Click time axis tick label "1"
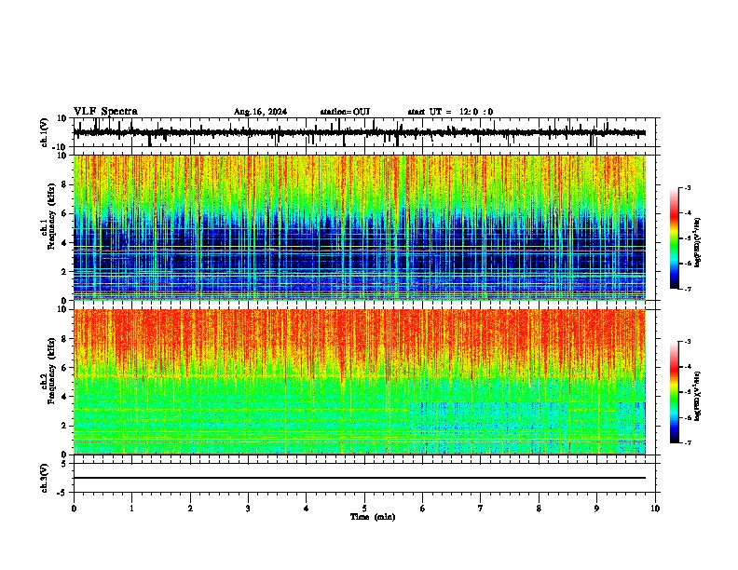738x570 pixels. (131, 509)
